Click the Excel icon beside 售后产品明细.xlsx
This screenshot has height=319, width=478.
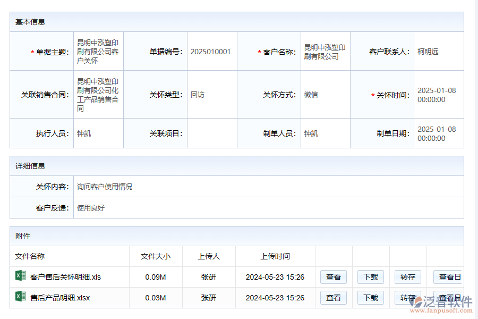click(x=21, y=297)
